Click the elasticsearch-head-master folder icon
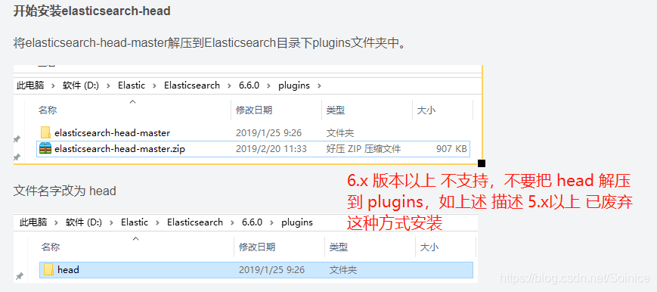Image resolution: width=657 pixels, height=292 pixels. pyautogui.click(x=45, y=133)
